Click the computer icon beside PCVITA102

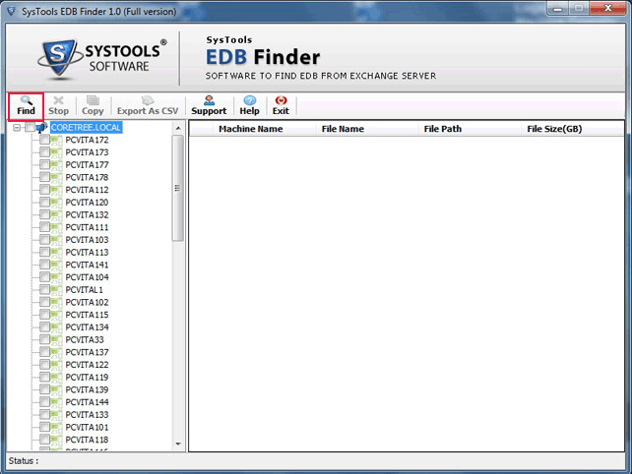[56, 303]
